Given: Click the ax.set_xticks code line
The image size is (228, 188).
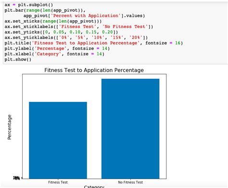Looking at the screenshot, I should 53,21.
